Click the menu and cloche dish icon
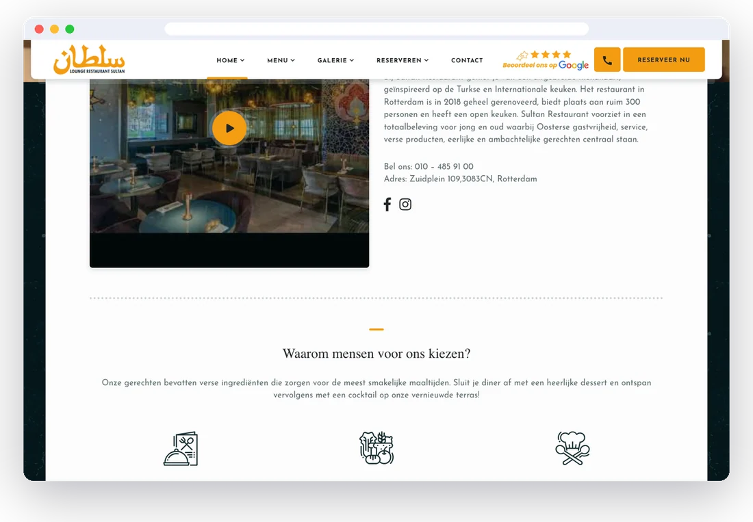 [x=181, y=449]
